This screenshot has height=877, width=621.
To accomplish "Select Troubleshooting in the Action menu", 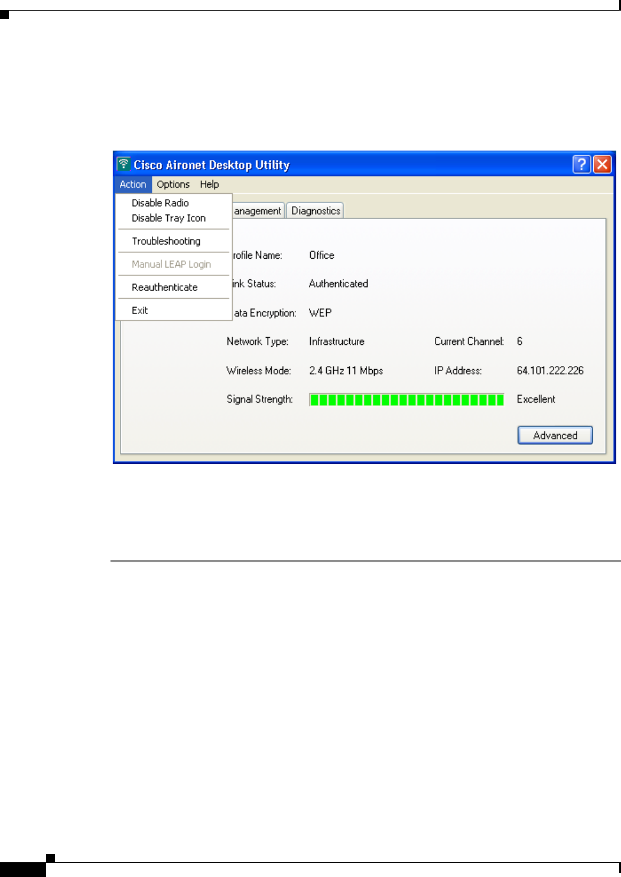I will 173,241.
